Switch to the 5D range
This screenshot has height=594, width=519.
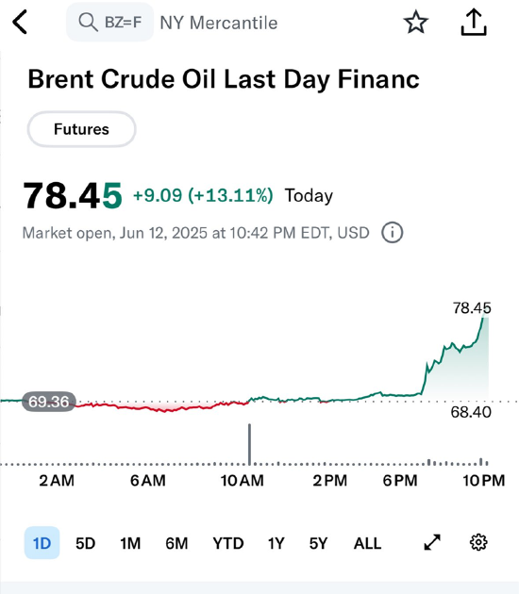pyautogui.click(x=85, y=543)
